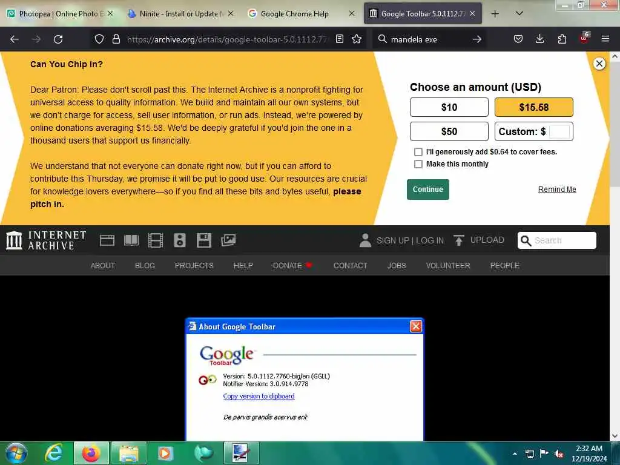The width and height of the screenshot is (620, 465).
Task: Open the Action Center flag tray icon
Action: (544, 453)
